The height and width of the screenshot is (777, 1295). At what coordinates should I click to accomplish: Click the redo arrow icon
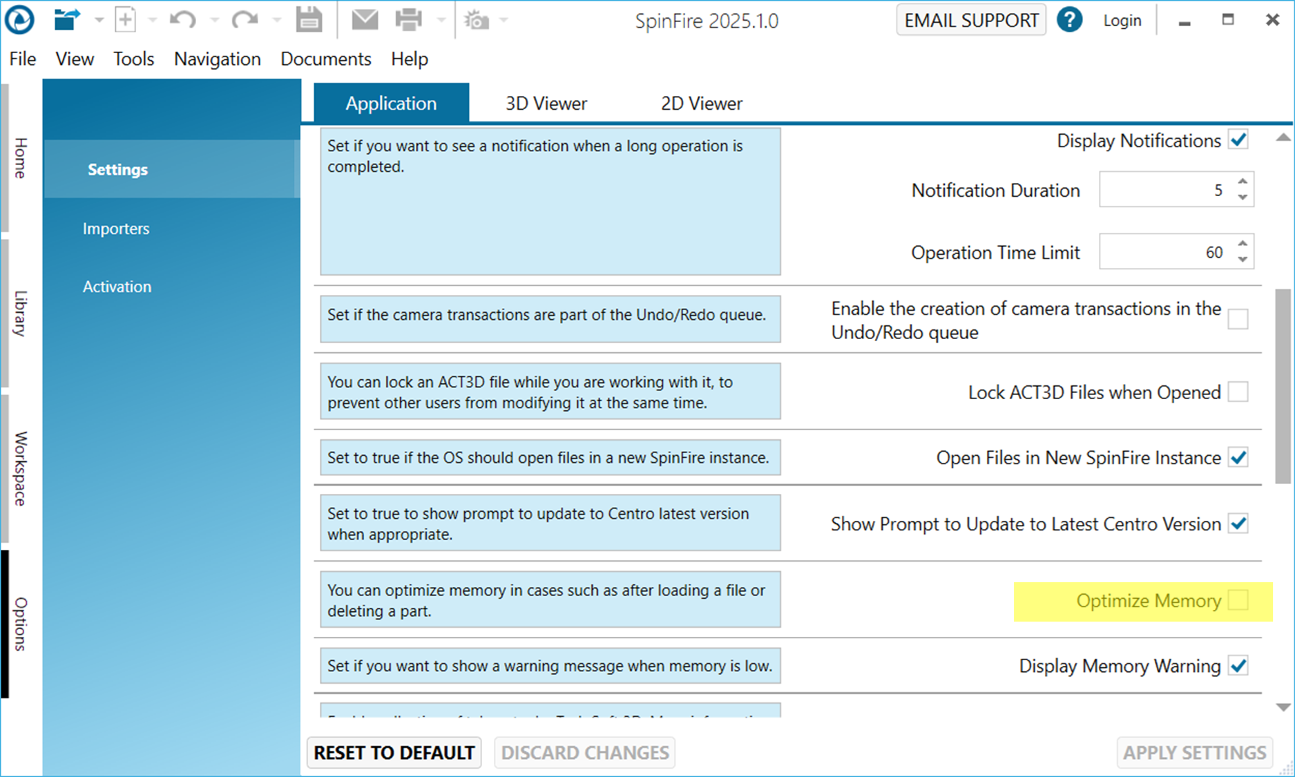[244, 20]
